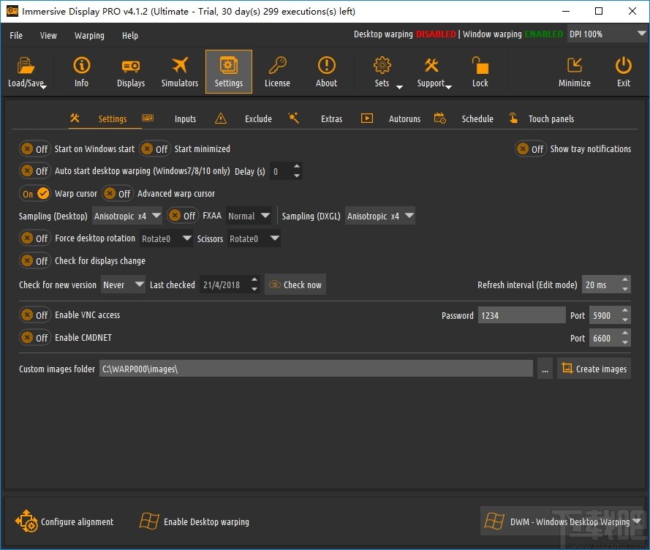
Task: Toggle Show tray notifications
Action: pos(531,149)
